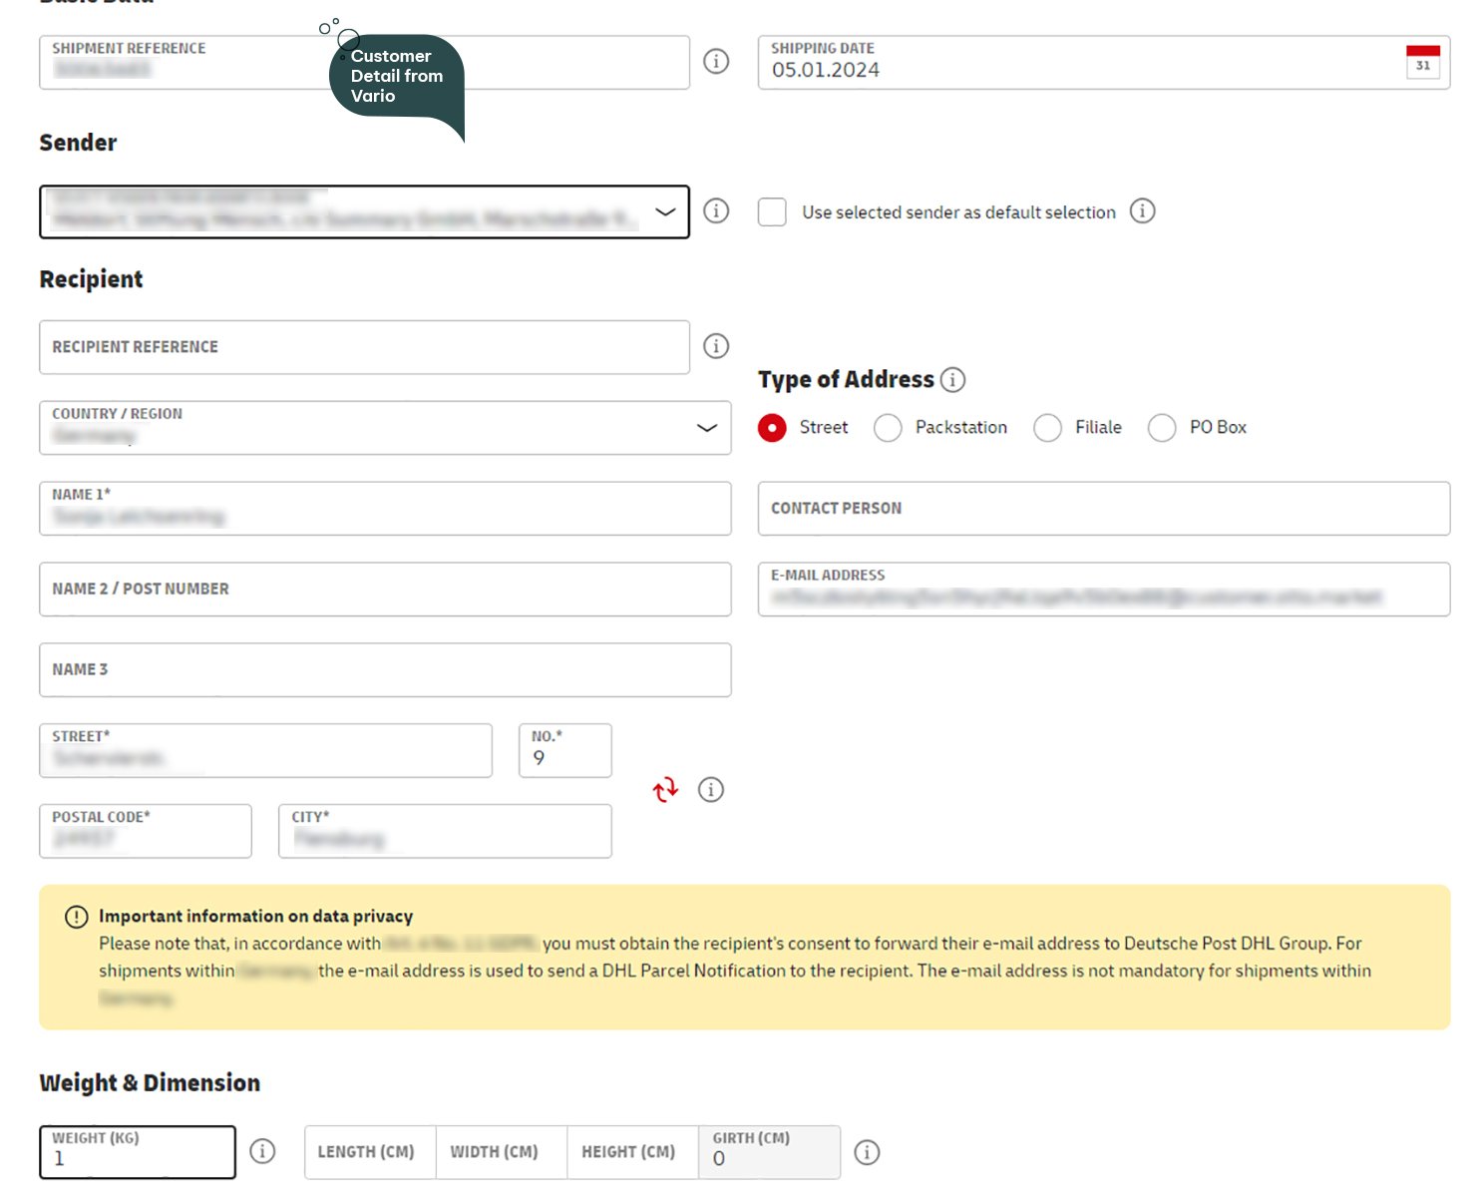The height and width of the screenshot is (1198, 1482).
Task: Open the shipping date calendar picker
Action: pos(1422,62)
